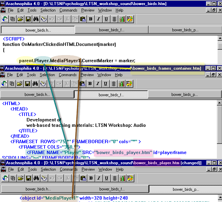The width and height of the screenshot is (222, 202).
Task: Open the Tools menu in the bower_birds_player.htm window
Action: [31, 169]
